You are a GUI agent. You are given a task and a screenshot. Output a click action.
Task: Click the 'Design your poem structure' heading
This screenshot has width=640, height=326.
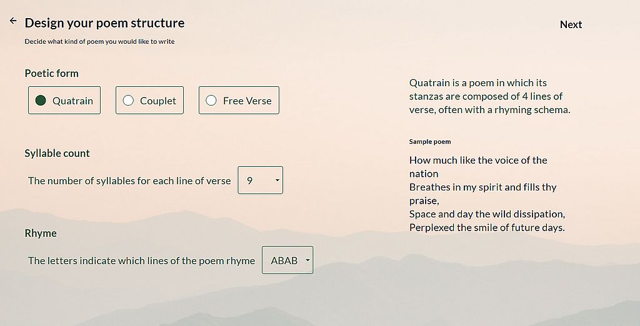pyautogui.click(x=104, y=23)
